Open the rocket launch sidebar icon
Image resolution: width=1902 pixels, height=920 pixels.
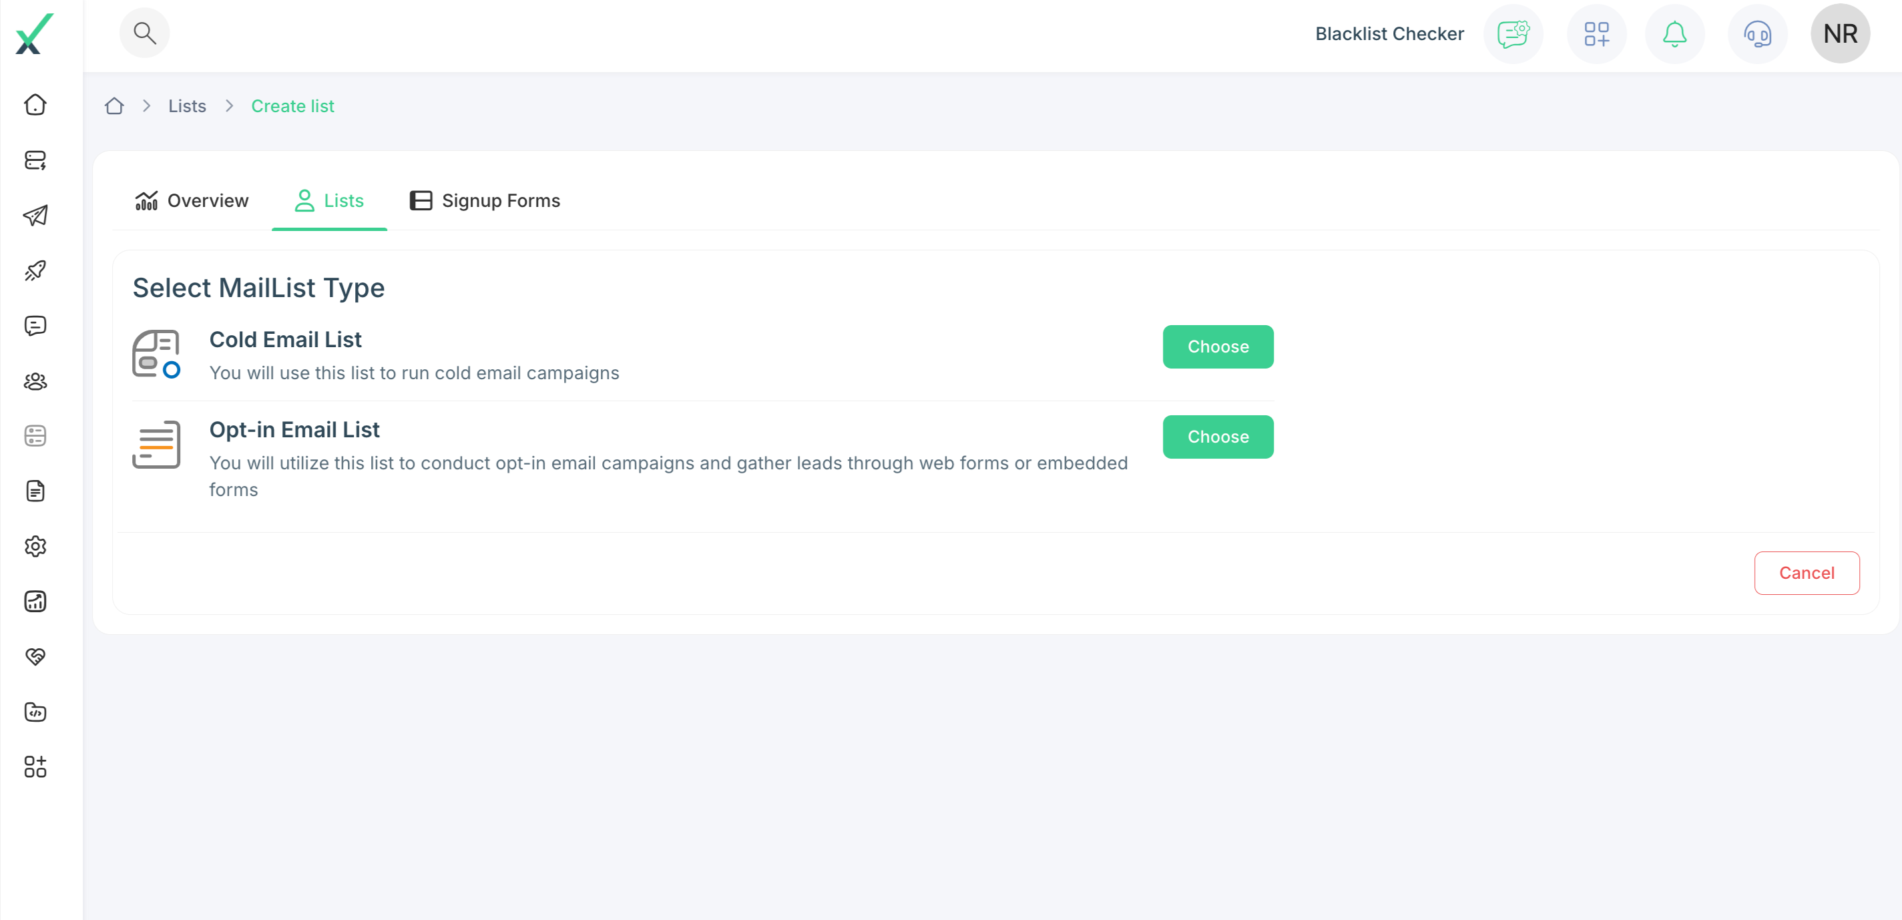(35, 270)
